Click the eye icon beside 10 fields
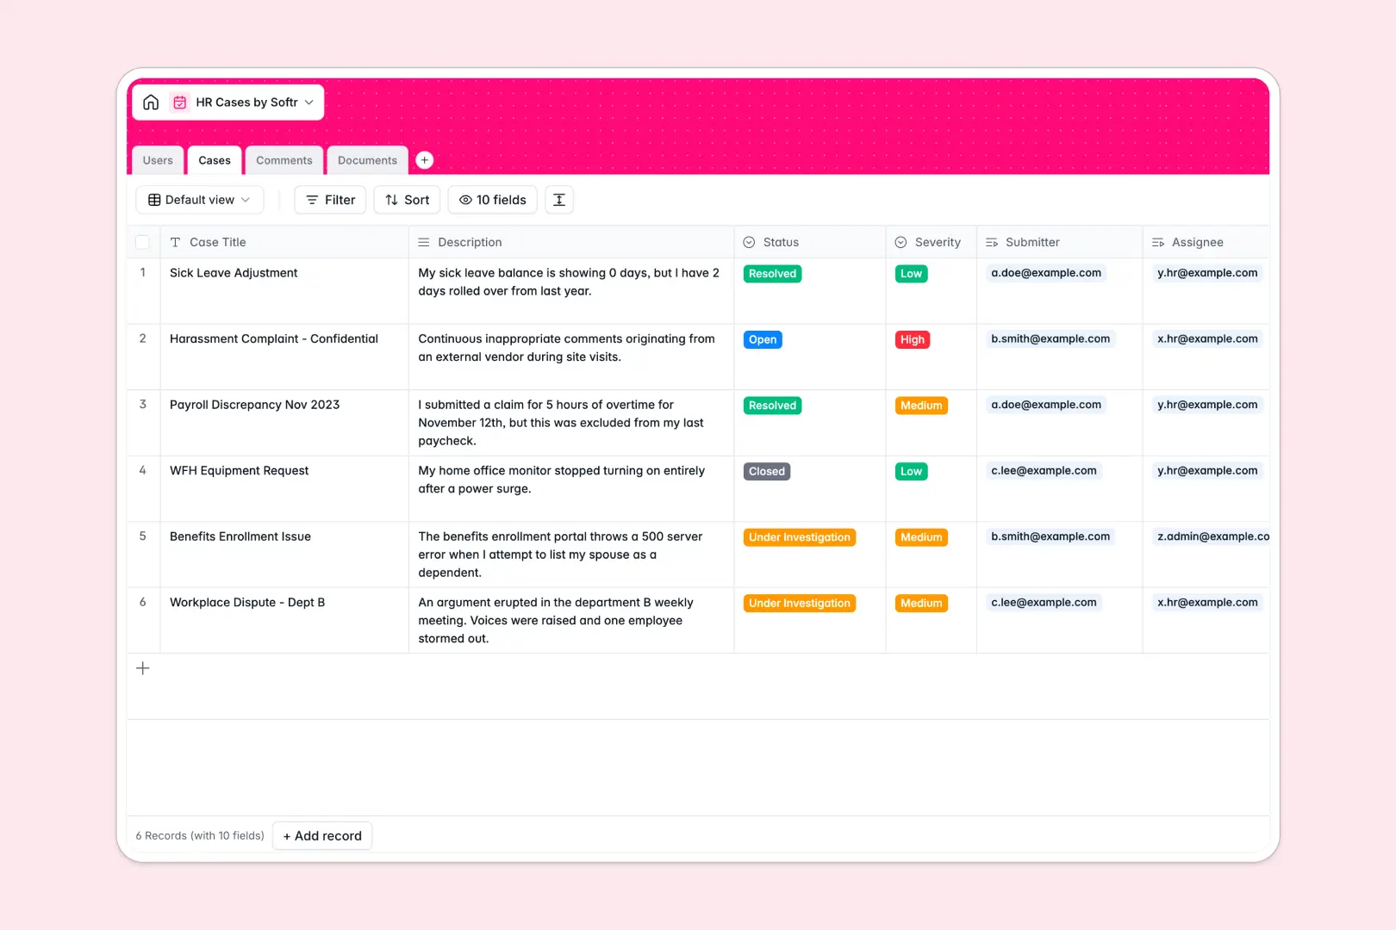The image size is (1396, 930). pos(464,199)
